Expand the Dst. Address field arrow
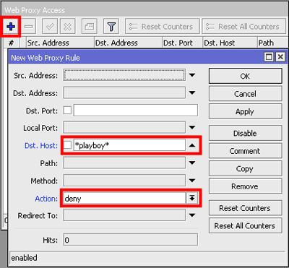The width and height of the screenshot is (289, 268). tap(192, 93)
